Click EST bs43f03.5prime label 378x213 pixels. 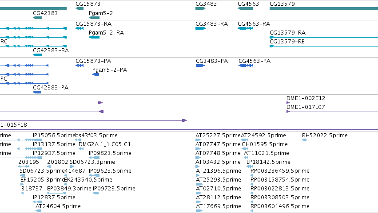tap(96, 136)
